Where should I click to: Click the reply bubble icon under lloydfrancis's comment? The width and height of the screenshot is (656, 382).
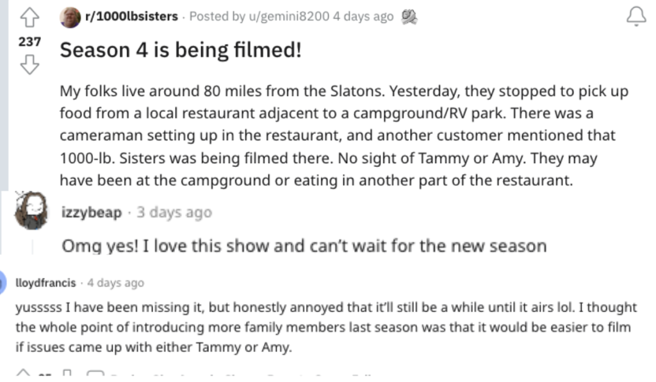[x=95, y=374]
